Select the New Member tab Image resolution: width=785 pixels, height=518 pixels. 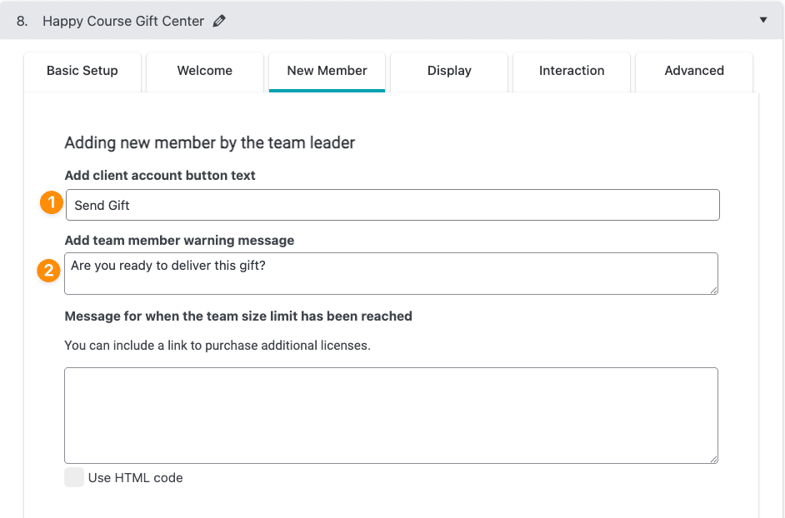coord(327,71)
